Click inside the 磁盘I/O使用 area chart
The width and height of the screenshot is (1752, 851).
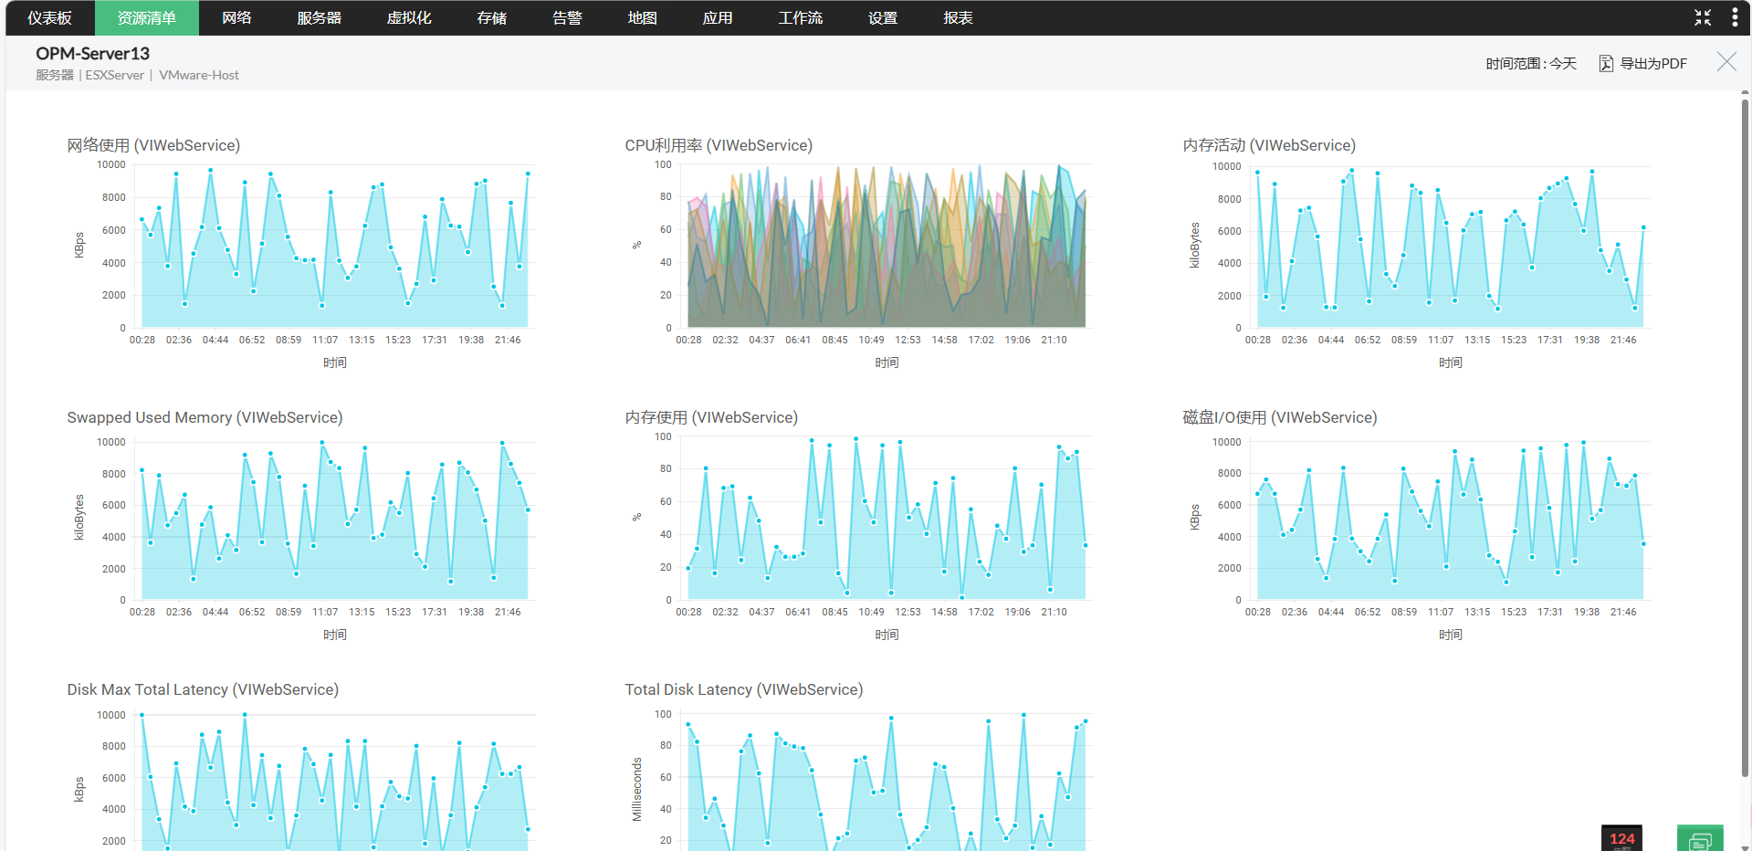click(x=1450, y=519)
